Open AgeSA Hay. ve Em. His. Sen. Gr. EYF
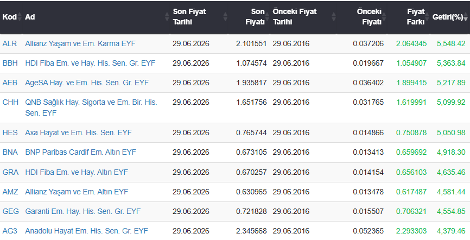The height and width of the screenshot is (240, 470). pos(87,83)
